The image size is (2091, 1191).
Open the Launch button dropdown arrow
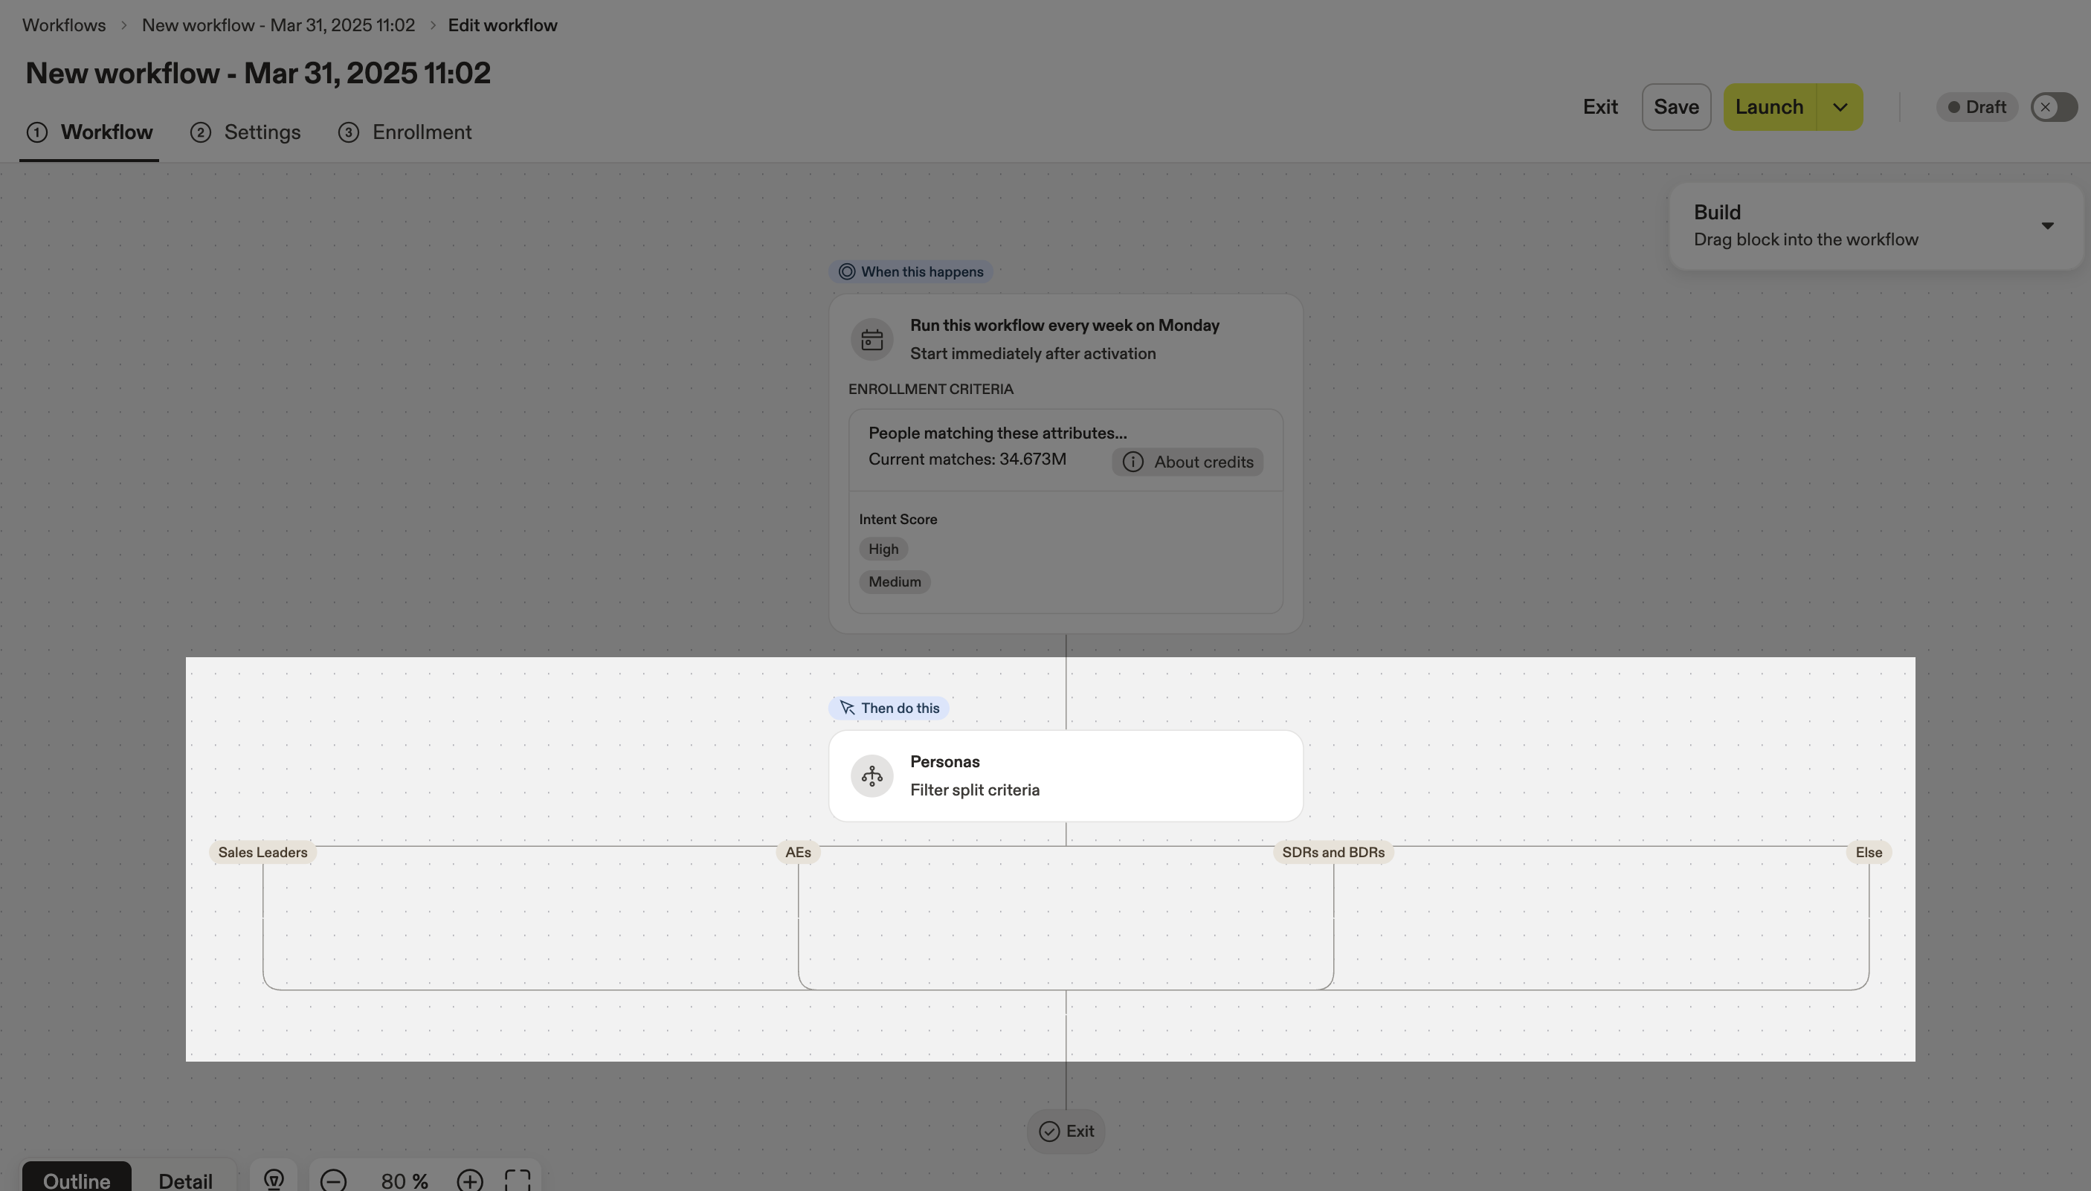[1839, 107]
